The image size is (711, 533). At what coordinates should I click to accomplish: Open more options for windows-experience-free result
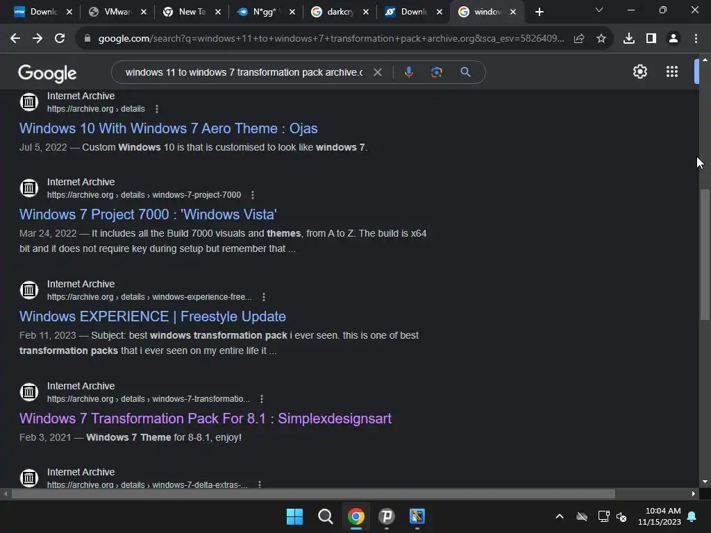click(x=264, y=297)
